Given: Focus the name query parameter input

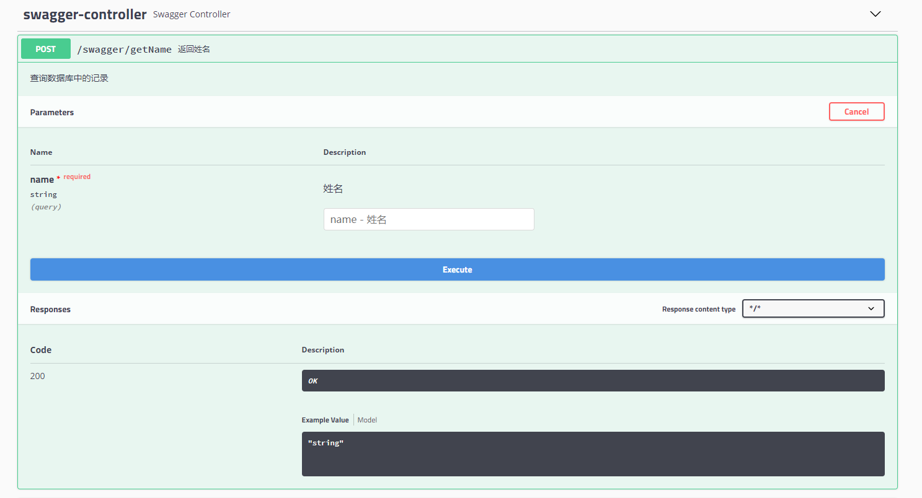Looking at the screenshot, I should click(428, 219).
